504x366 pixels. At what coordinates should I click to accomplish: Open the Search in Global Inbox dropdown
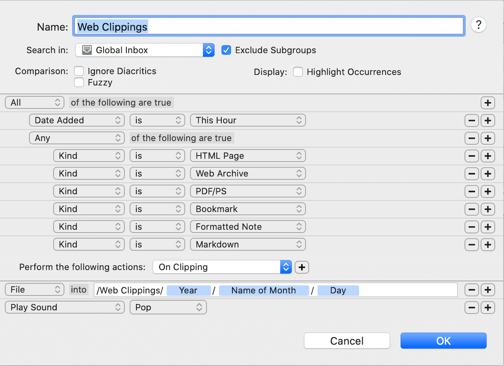145,50
